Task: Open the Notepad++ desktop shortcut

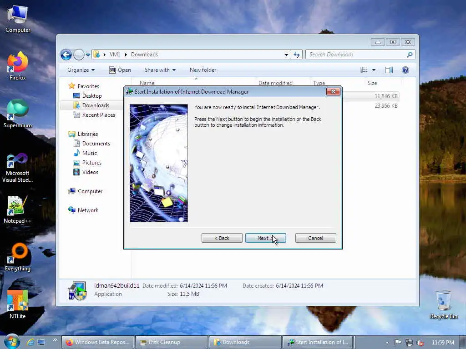Action: 18,209
